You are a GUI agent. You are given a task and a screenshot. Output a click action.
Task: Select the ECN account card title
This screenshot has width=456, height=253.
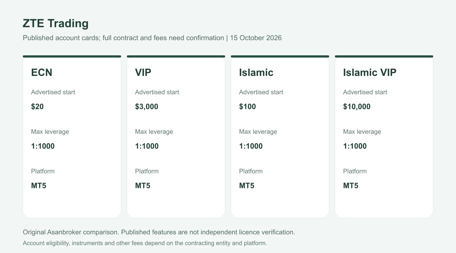pyautogui.click(x=41, y=72)
